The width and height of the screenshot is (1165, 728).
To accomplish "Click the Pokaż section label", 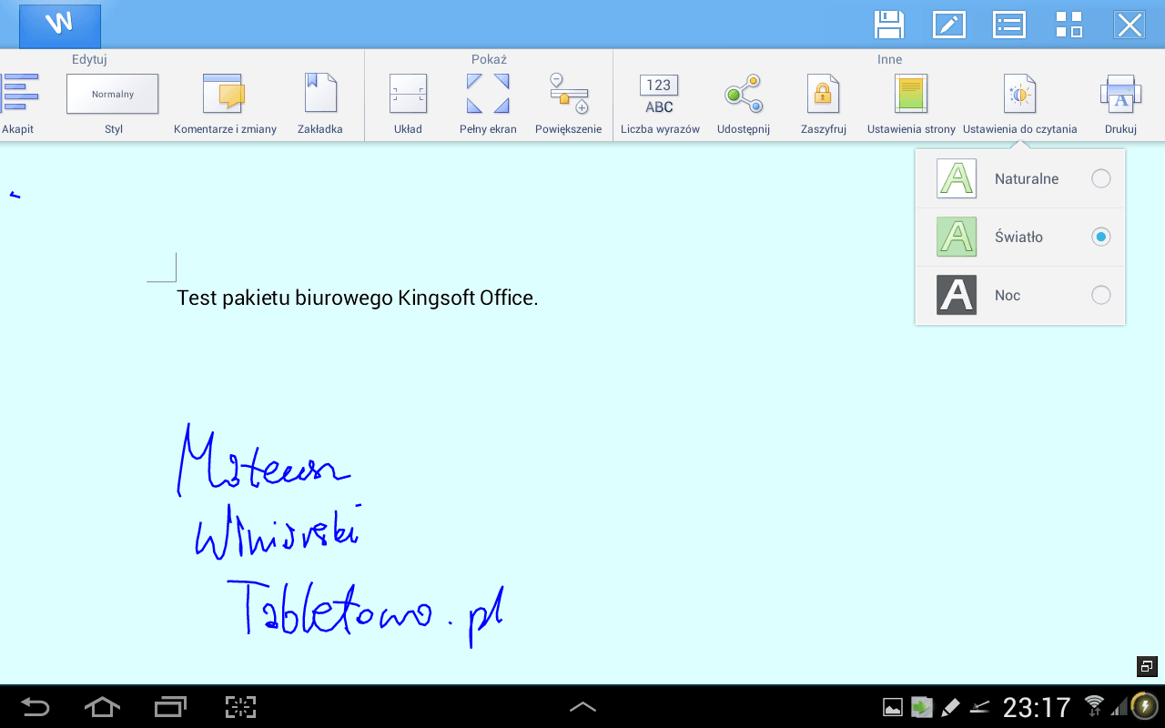I will [x=489, y=59].
